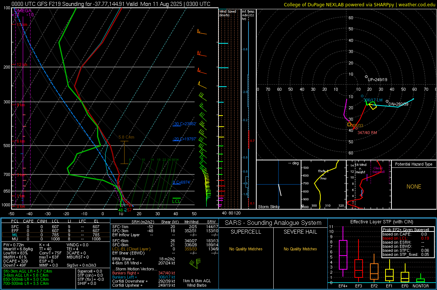Viewport: 437px width, 290px height.
Task: Click the Prob EF2+ Given Supercell header
Action: click(x=406, y=230)
